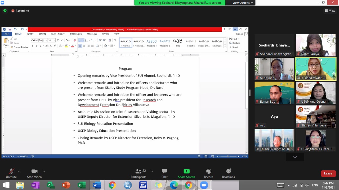
Task: Click the red font color button
Action: [72, 46]
